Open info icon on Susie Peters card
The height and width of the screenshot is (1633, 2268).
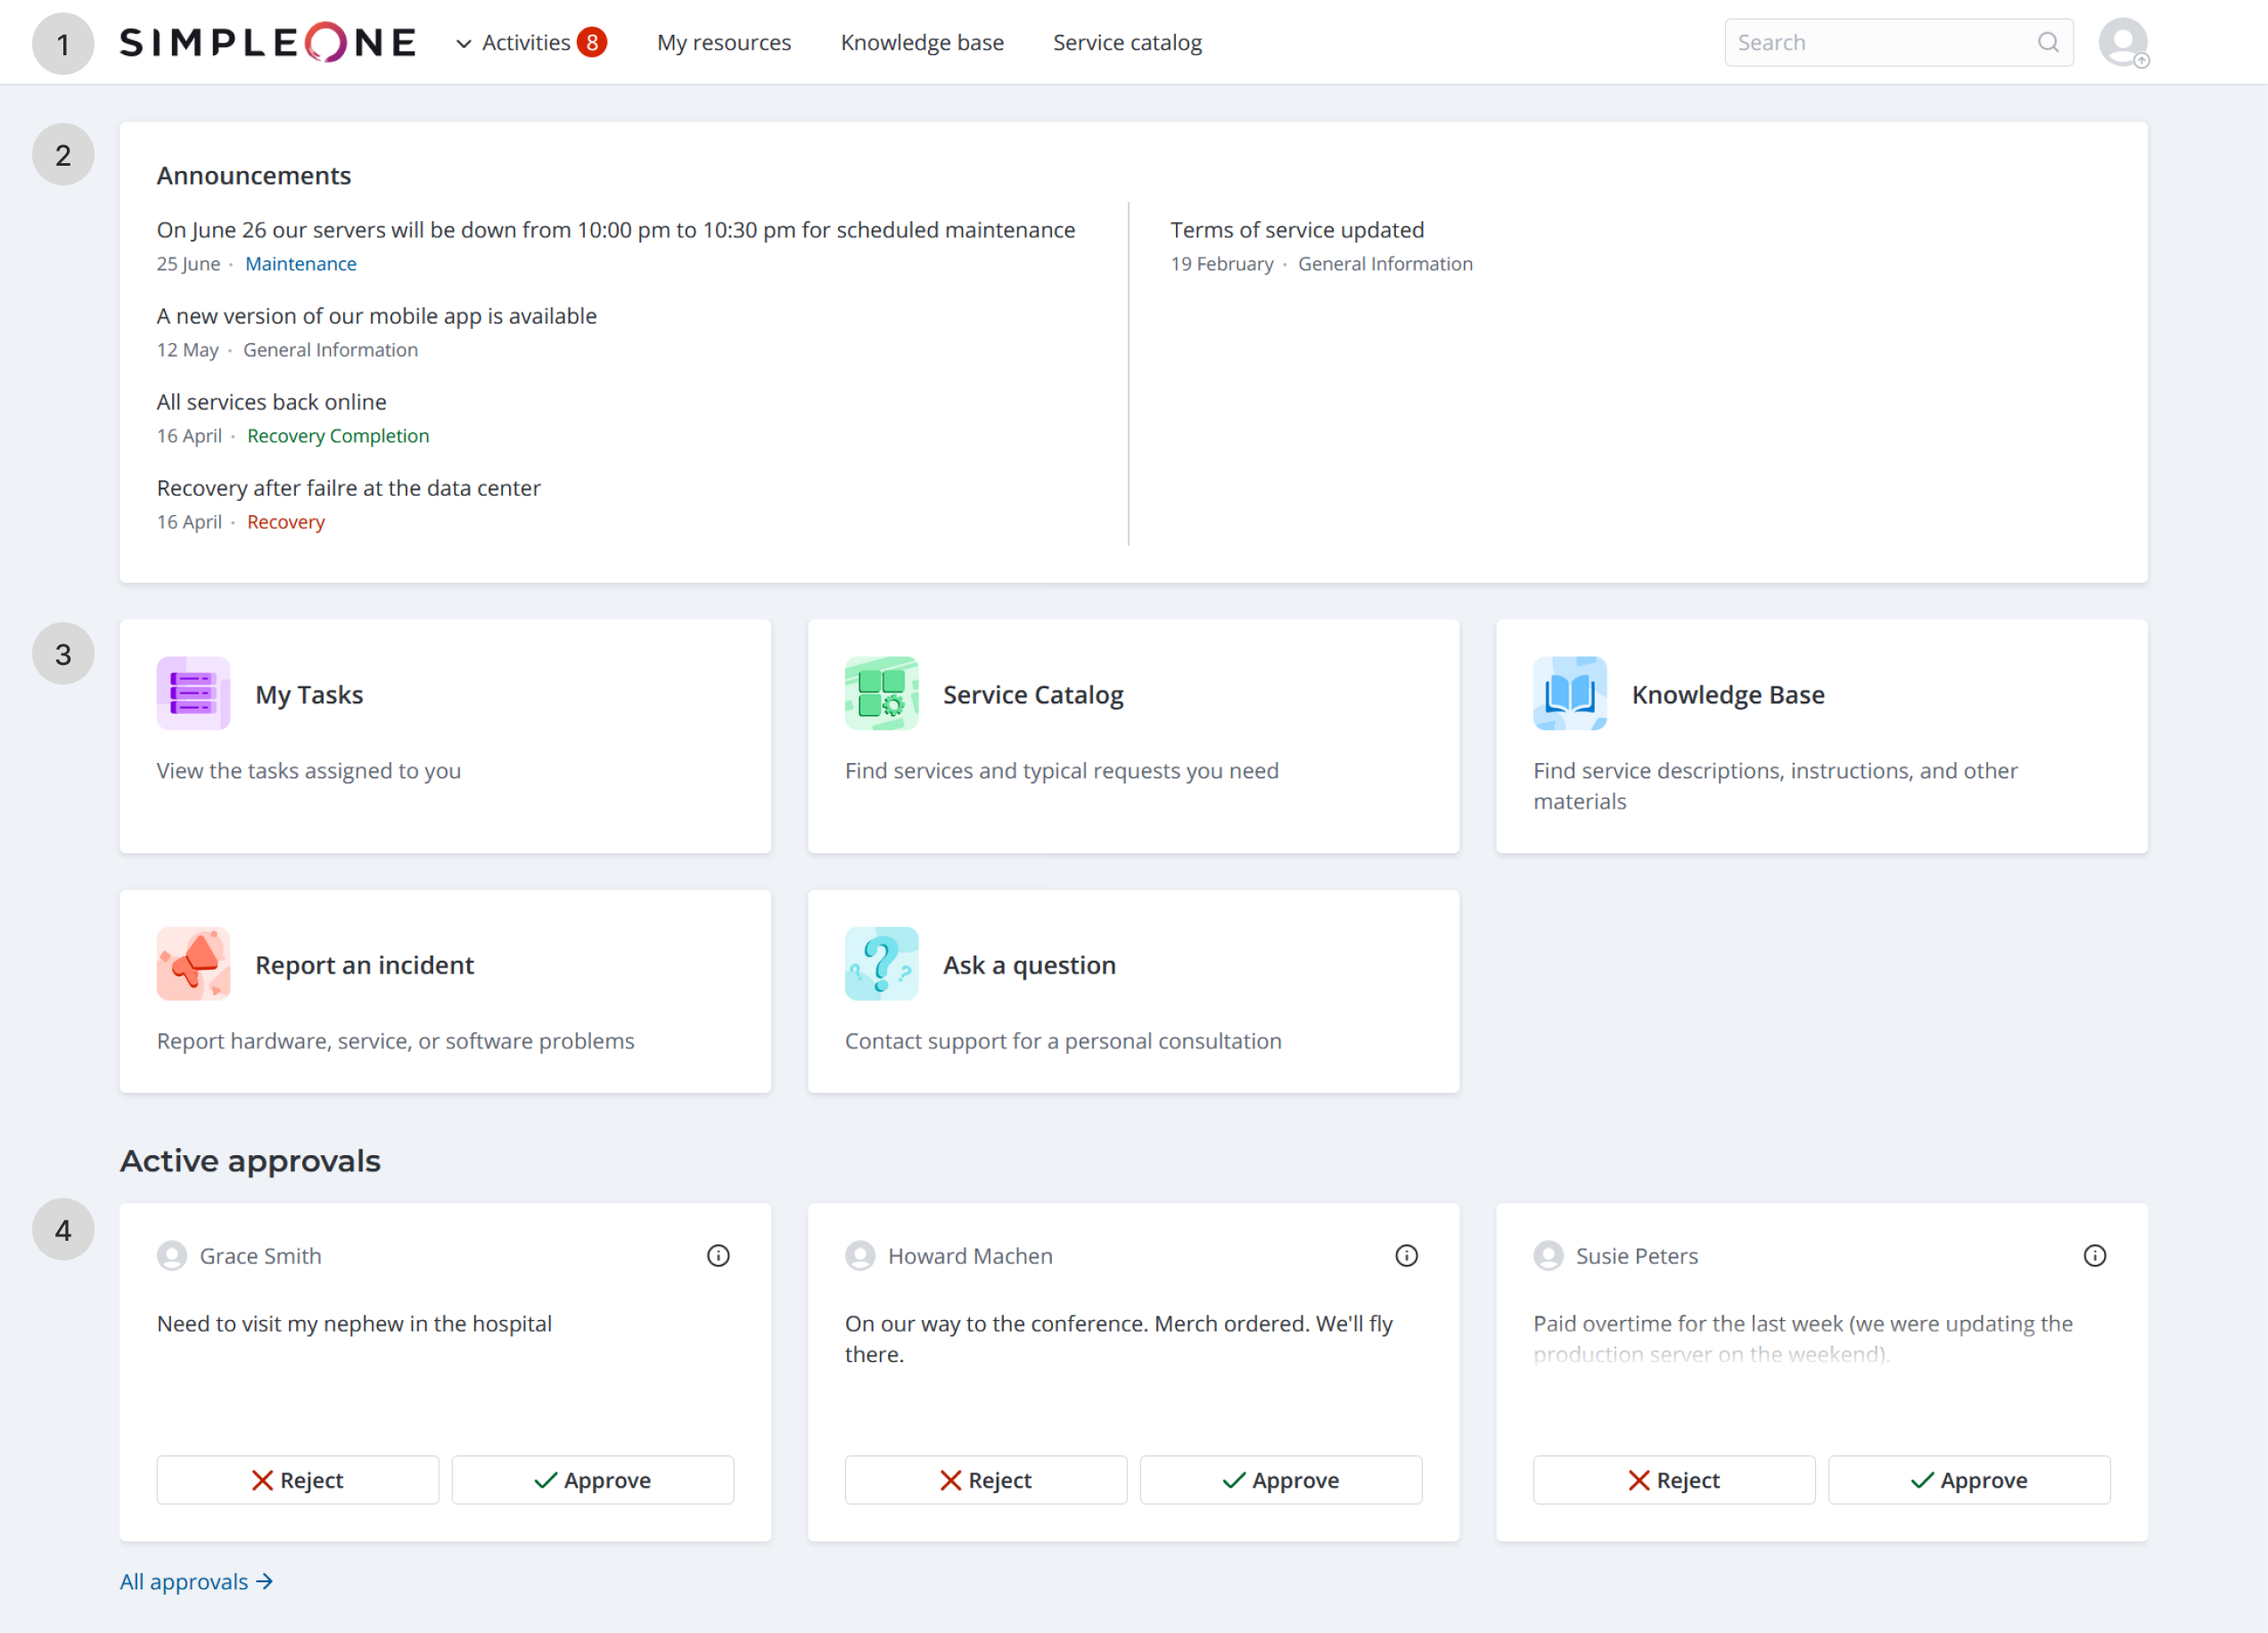2094,1256
